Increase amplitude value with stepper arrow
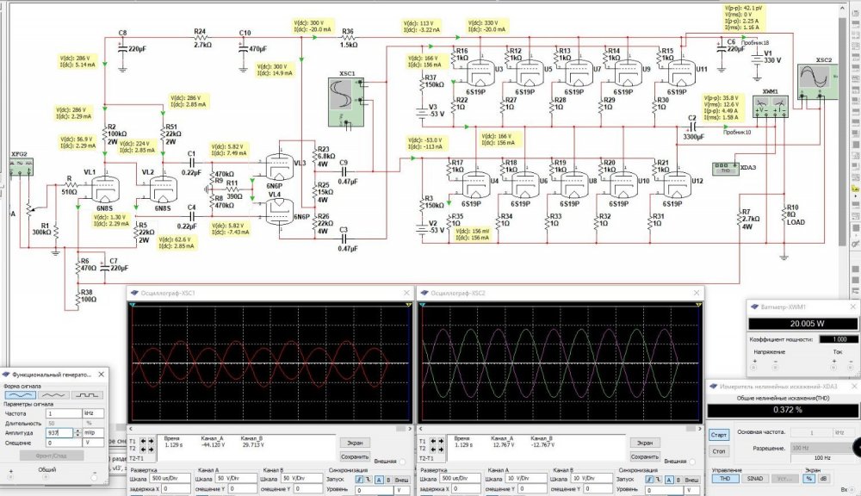Image resolution: width=861 pixels, height=496 pixels. [77, 431]
